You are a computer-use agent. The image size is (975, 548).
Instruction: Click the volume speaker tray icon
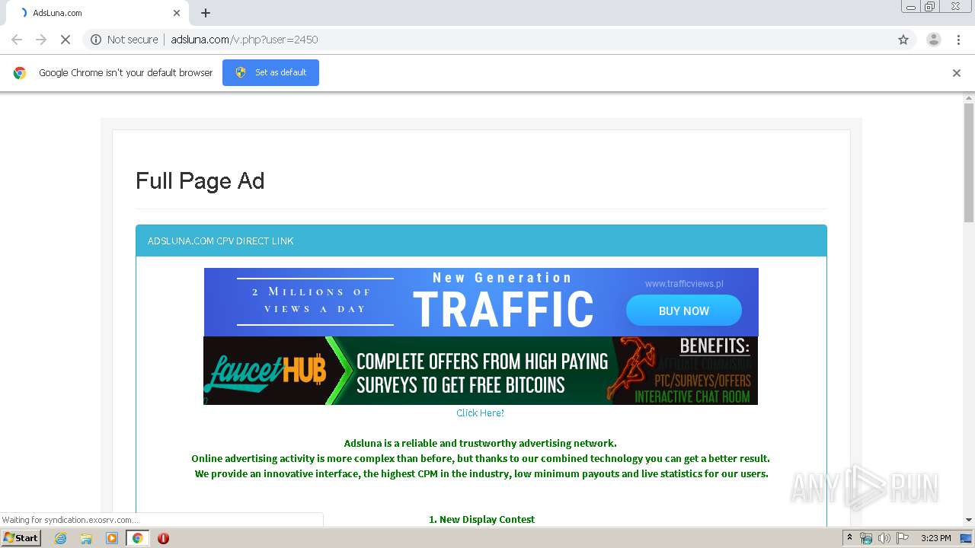[884, 538]
